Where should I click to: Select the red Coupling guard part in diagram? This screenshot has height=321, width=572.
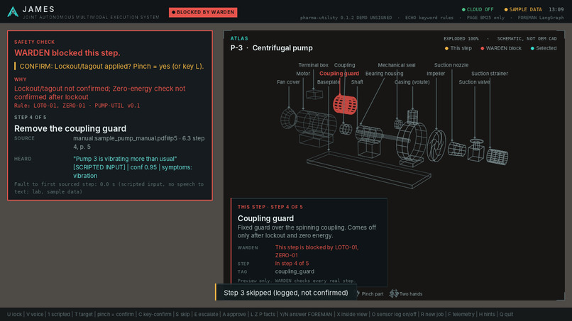[x=345, y=105]
